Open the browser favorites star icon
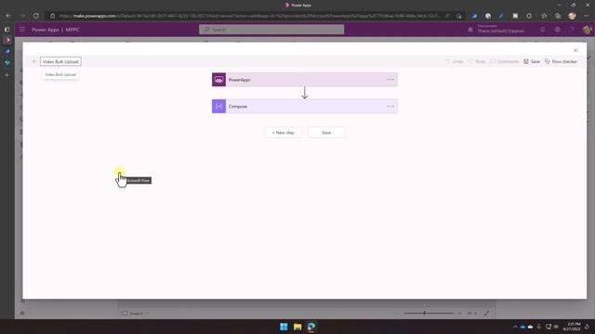Image resolution: width=595 pixels, height=334 pixels. [544, 16]
